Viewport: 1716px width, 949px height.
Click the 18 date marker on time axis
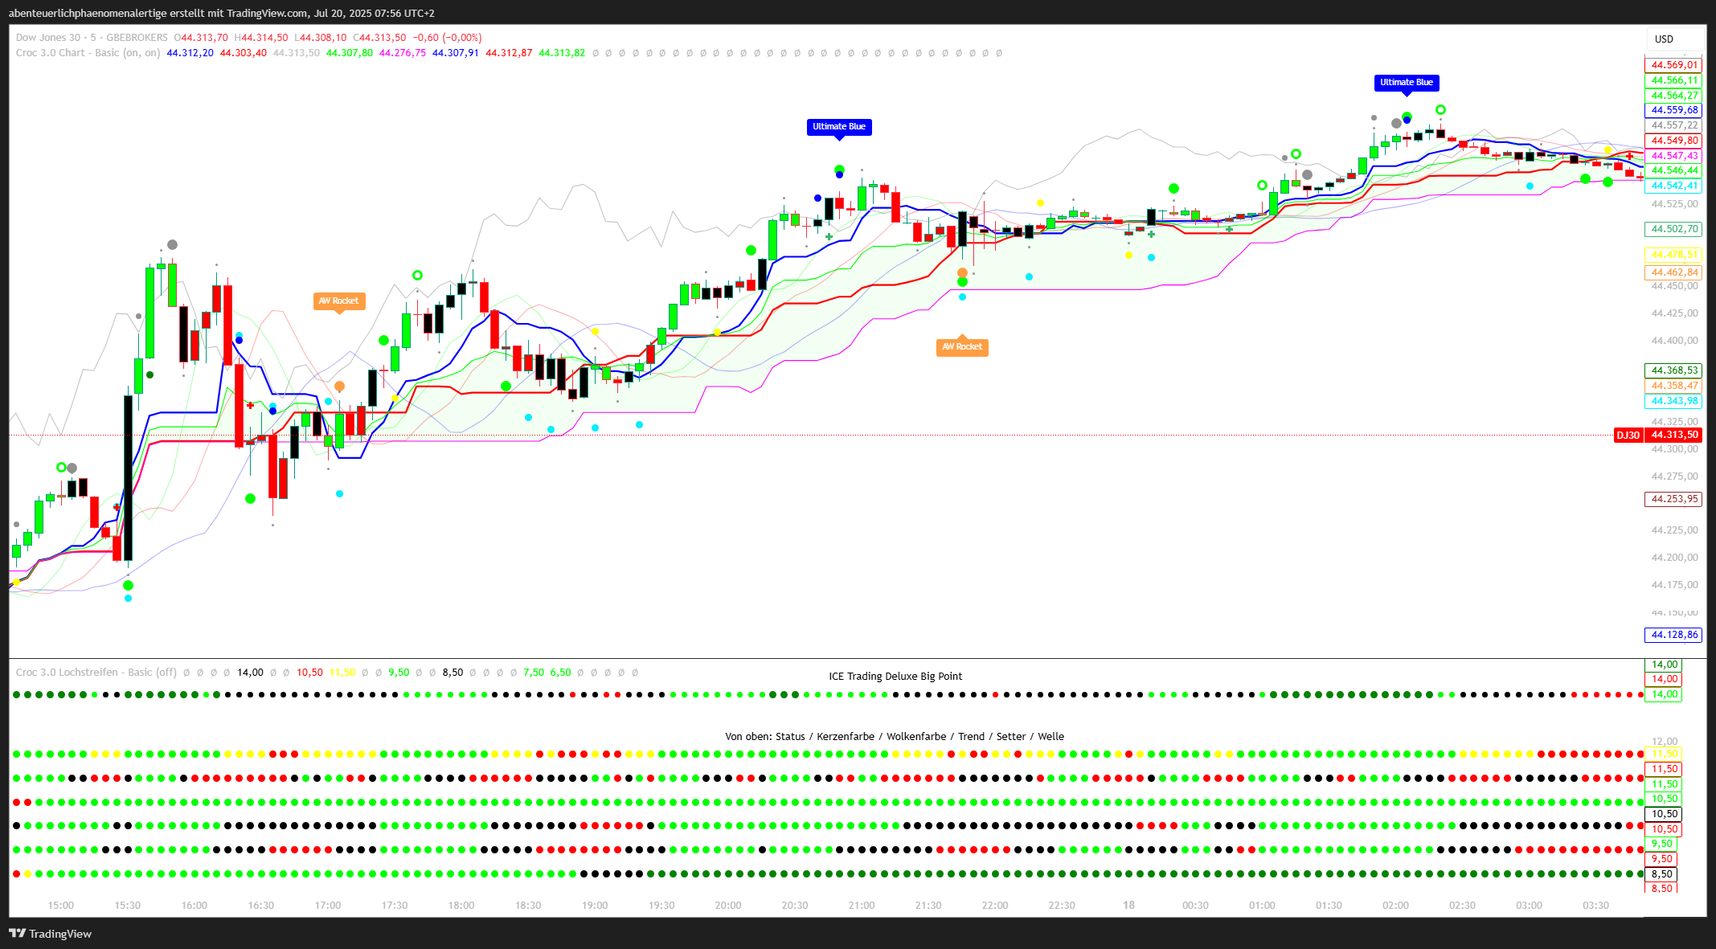(x=1128, y=906)
